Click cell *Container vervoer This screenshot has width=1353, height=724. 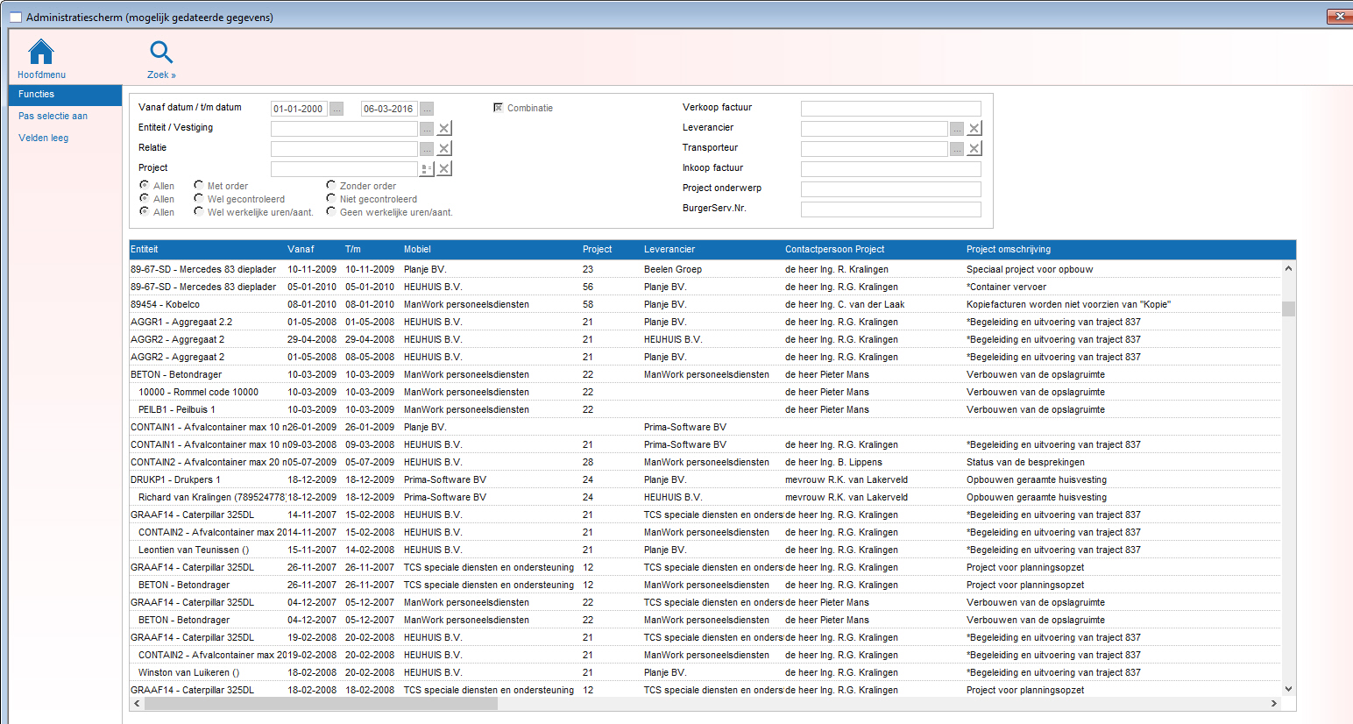click(x=1006, y=287)
